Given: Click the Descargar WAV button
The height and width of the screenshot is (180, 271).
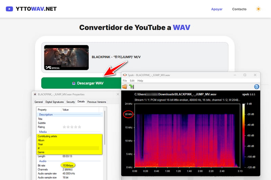Looking at the screenshot, I should [x=81, y=83].
